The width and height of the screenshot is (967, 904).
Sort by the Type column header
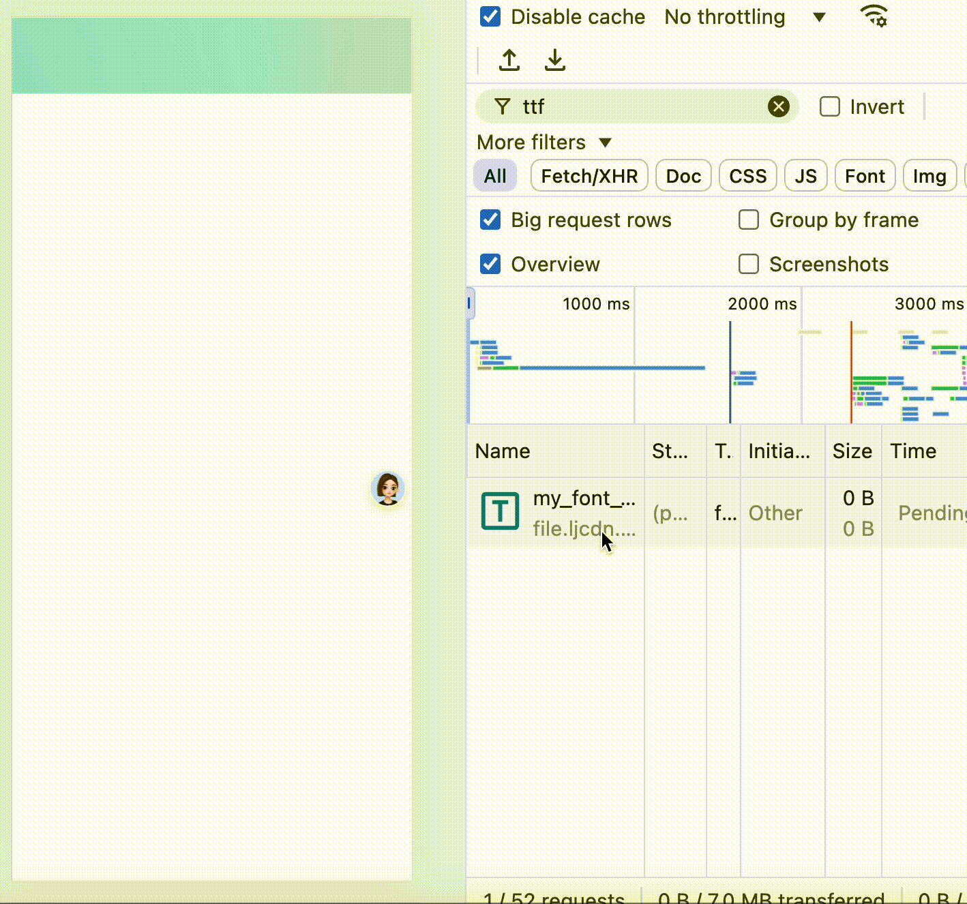click(724, 451)
